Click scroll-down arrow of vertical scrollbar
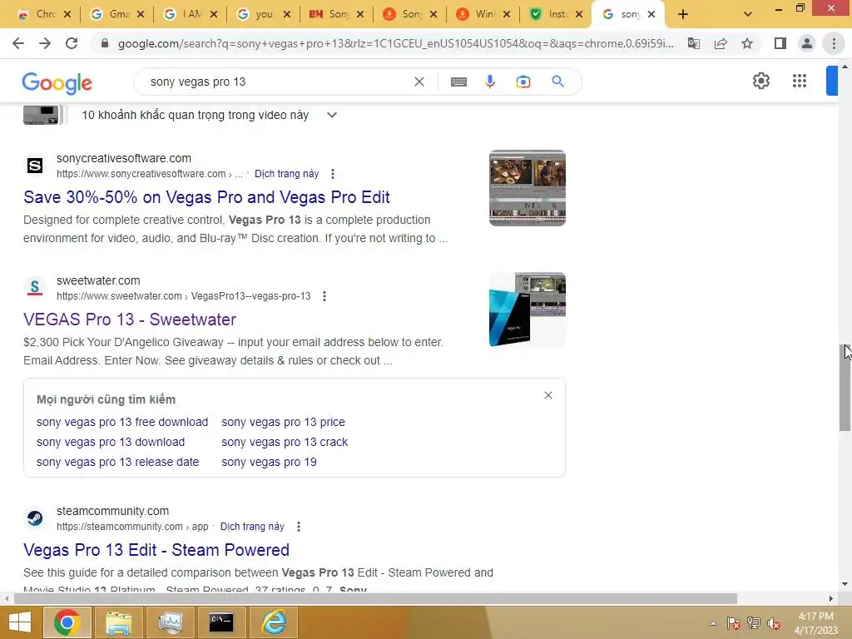The height and width of the screenshot is (639, 852). click(x=845, y=585)
